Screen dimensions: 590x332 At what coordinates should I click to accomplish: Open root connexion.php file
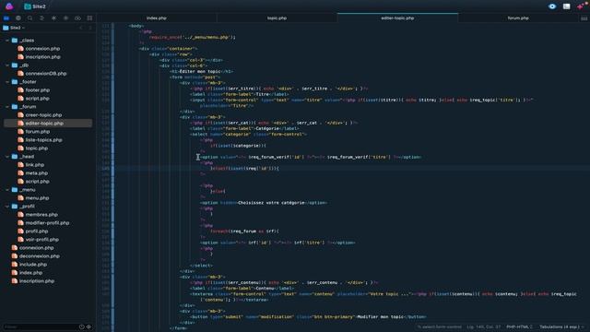37,248
